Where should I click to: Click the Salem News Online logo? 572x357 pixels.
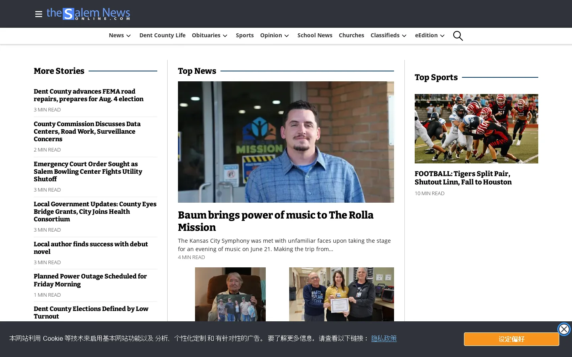click(89, 14)
